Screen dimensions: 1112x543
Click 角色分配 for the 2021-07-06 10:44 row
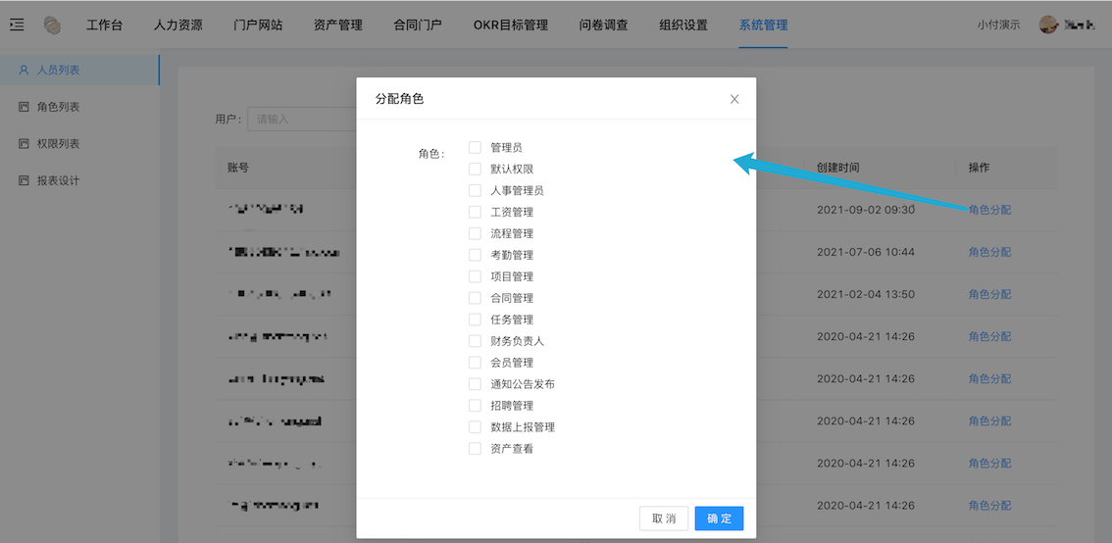(990, 252)
